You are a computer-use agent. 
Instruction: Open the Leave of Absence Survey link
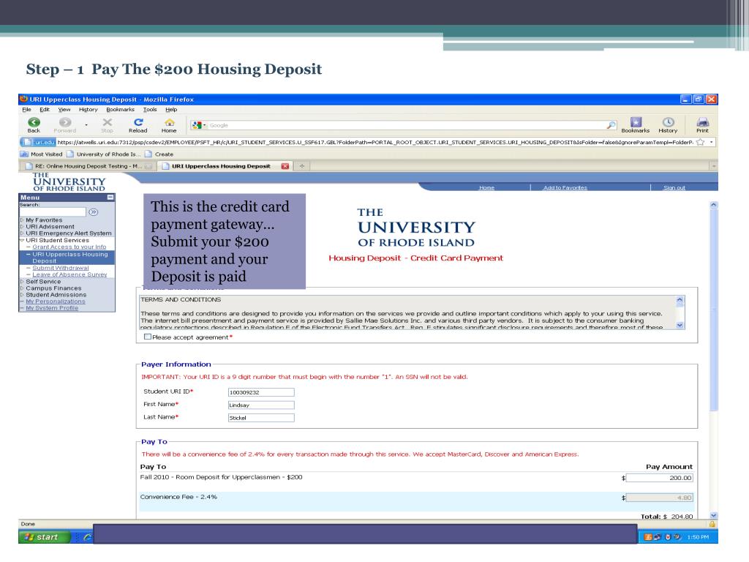click(69, 275)
